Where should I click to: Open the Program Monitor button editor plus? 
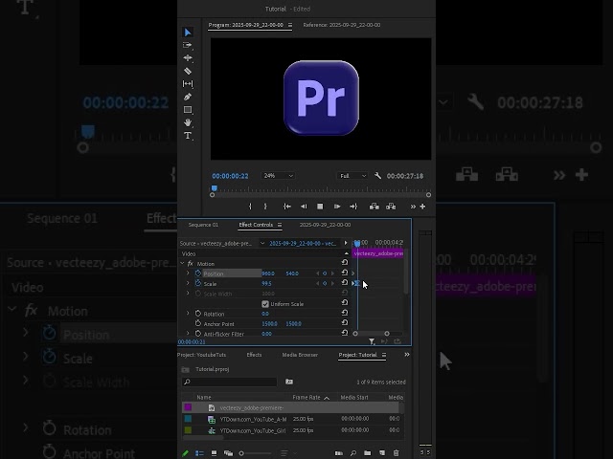422,207
